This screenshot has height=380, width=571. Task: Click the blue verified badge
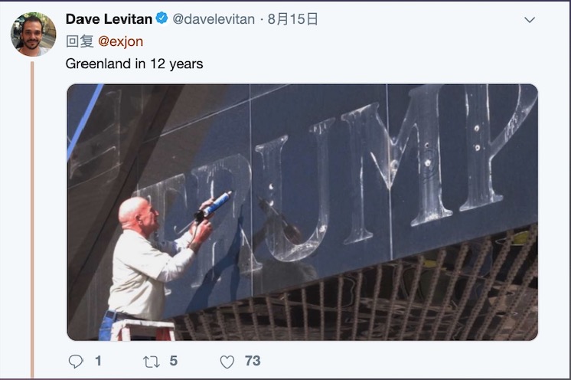point(162,18)
